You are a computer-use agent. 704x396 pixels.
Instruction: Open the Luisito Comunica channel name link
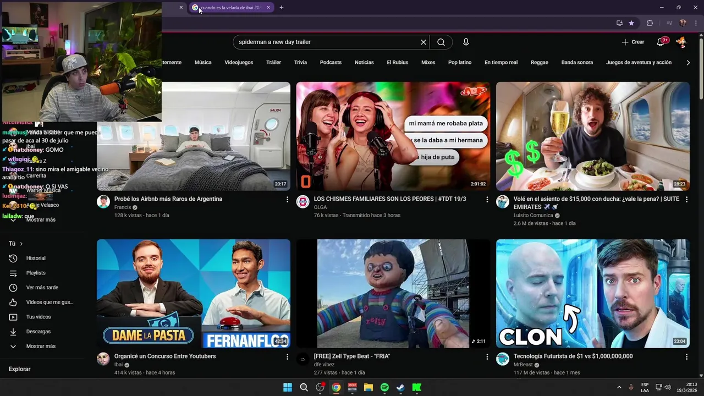pos(533,216)
